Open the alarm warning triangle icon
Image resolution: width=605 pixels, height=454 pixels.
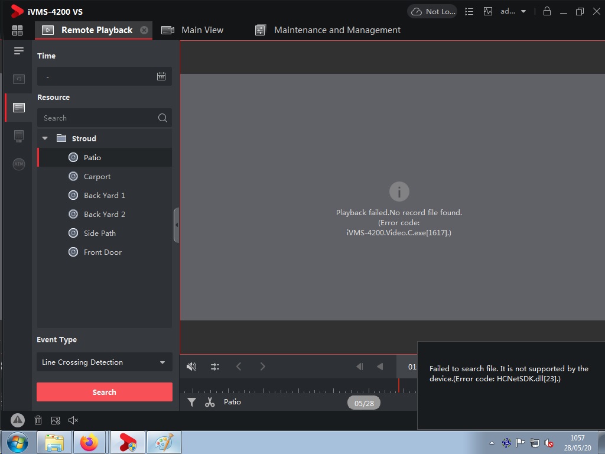[18, 420]
